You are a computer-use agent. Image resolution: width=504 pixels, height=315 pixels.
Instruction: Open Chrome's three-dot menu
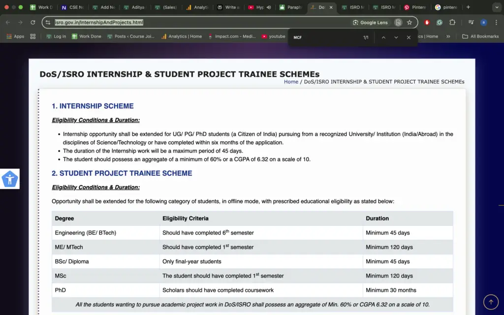pos(496,23)
